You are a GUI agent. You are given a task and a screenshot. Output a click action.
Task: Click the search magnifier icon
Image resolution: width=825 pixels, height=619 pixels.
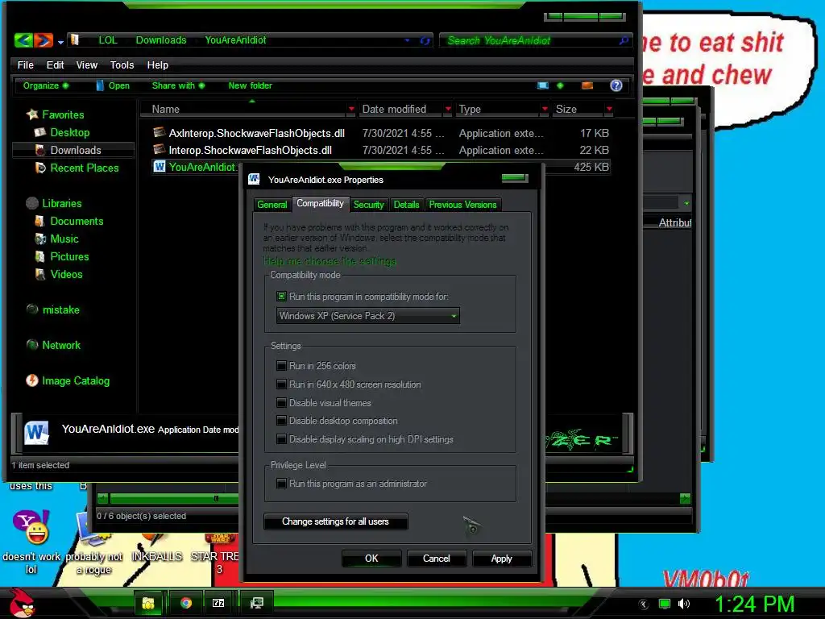click(x=624, y=40)
